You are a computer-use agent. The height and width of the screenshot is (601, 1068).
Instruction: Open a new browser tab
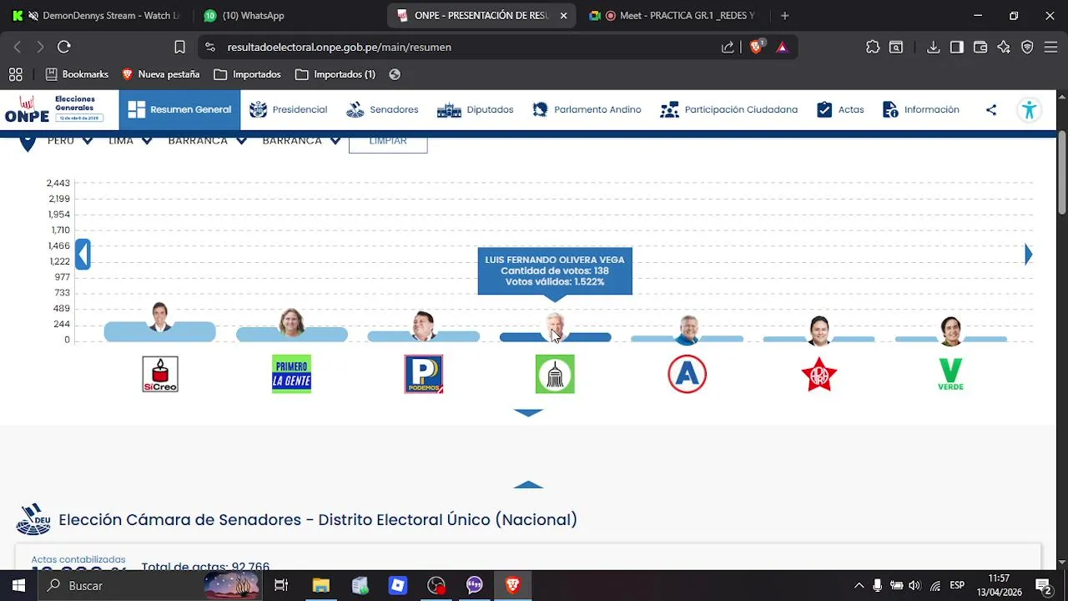click(x=784, y=16)
